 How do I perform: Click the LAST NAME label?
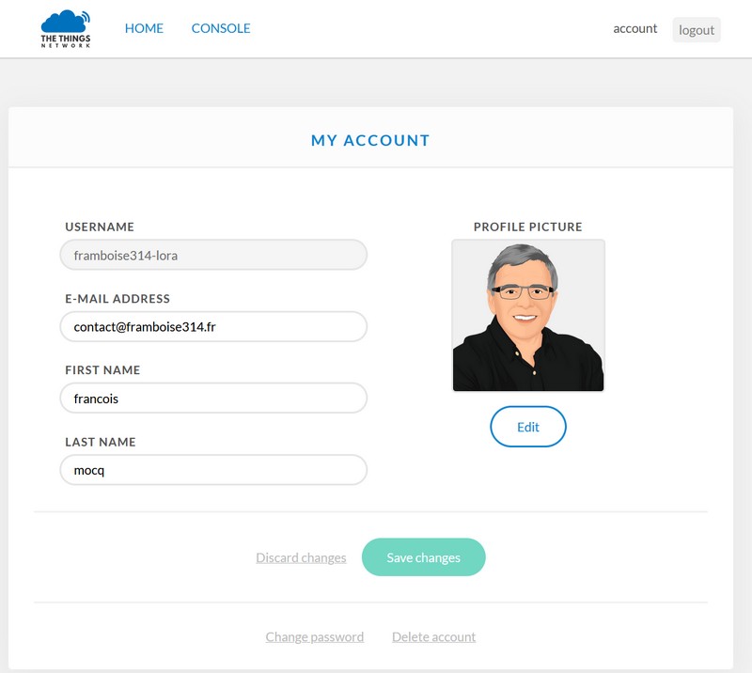pyautogui.click(x=101, y=443)
